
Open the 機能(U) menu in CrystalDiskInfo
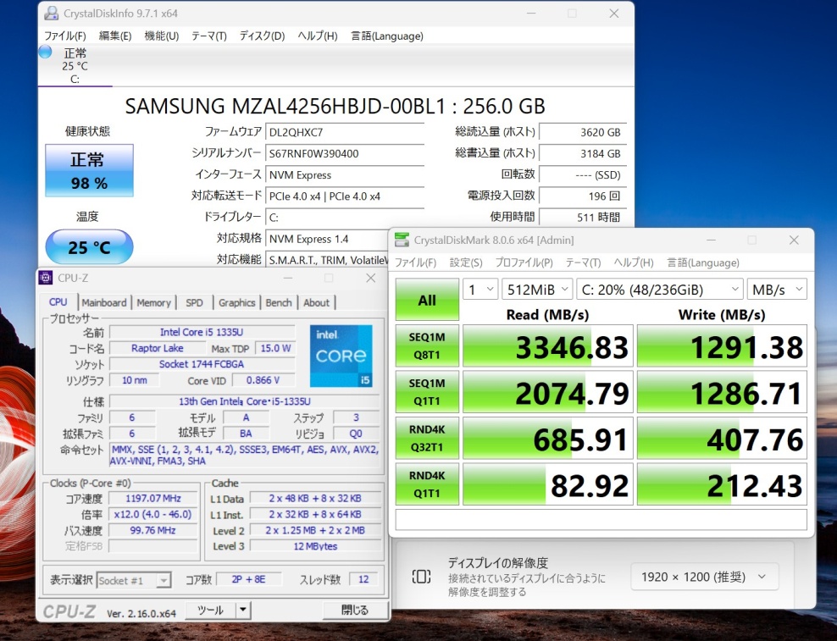(161, 36)
